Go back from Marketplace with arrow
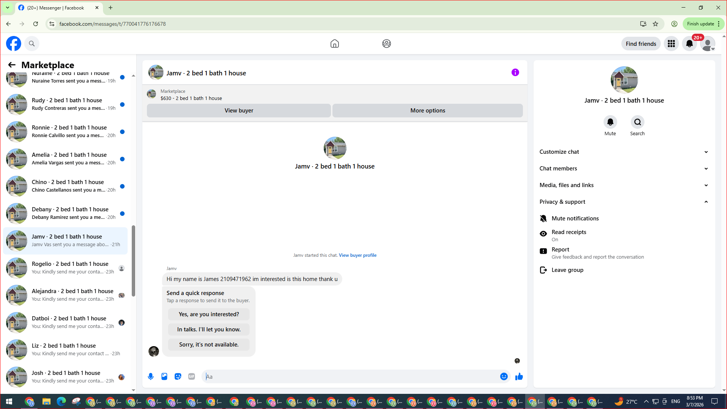 coord(12,65)
